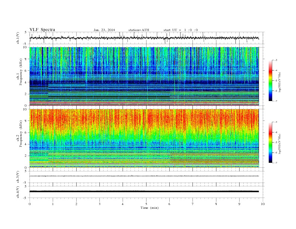
Task: Click the ch.1 colorbar "-3" tick label
Action: click(276, 60)
